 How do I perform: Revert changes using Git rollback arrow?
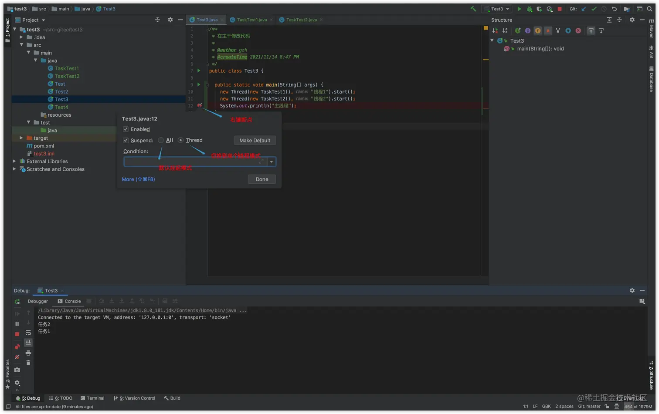point(614,9)
